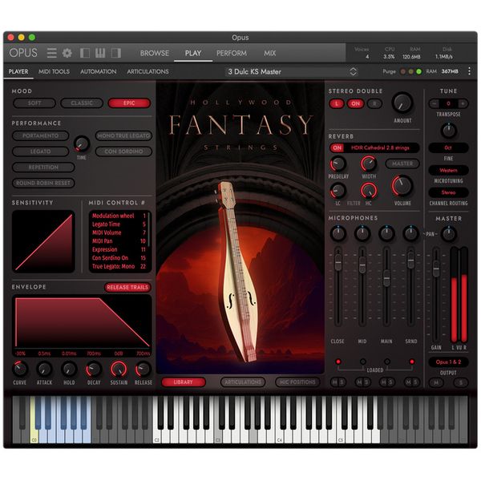Viewport: 481px width, 481px height.
Task: Increase transpose with the plus button
Action: (x=463, y=103)
